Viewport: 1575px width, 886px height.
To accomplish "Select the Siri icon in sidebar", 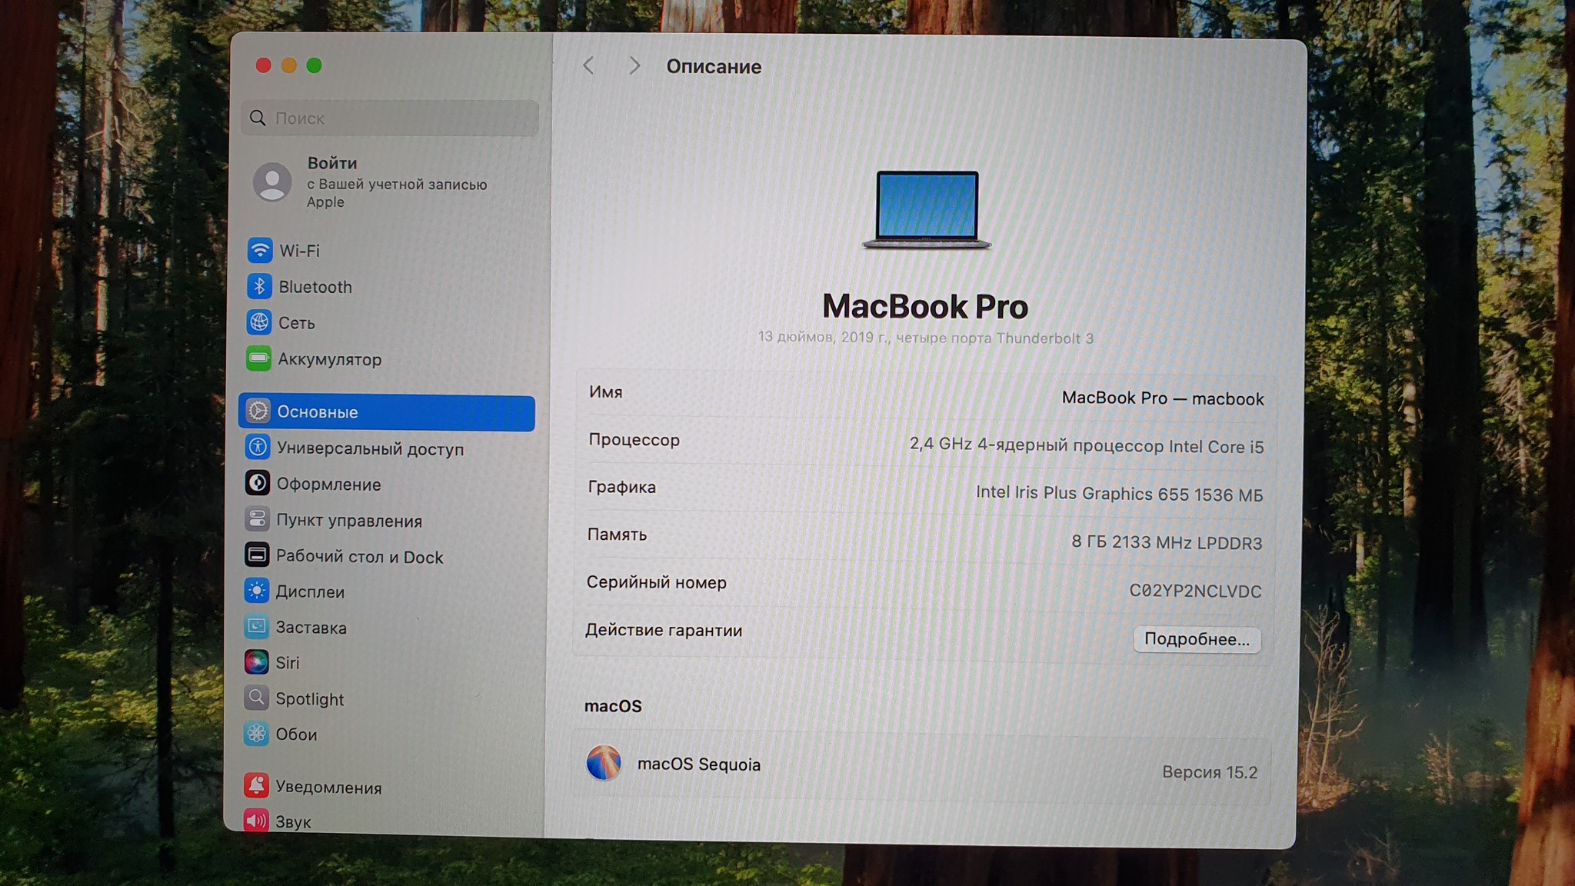I will [x=256, y=662].
